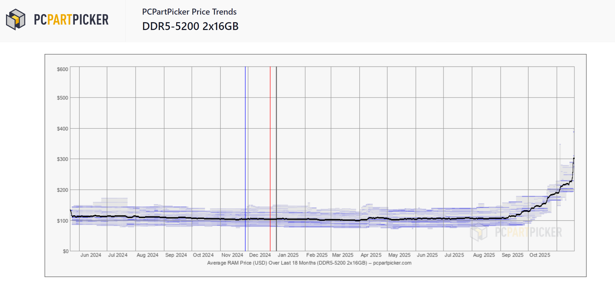The height and width of the screenshot is (282, 615).
Task: Click the 'Jun 2024' x-axis label
Action: pyautogui.click(x=91, y=255)
